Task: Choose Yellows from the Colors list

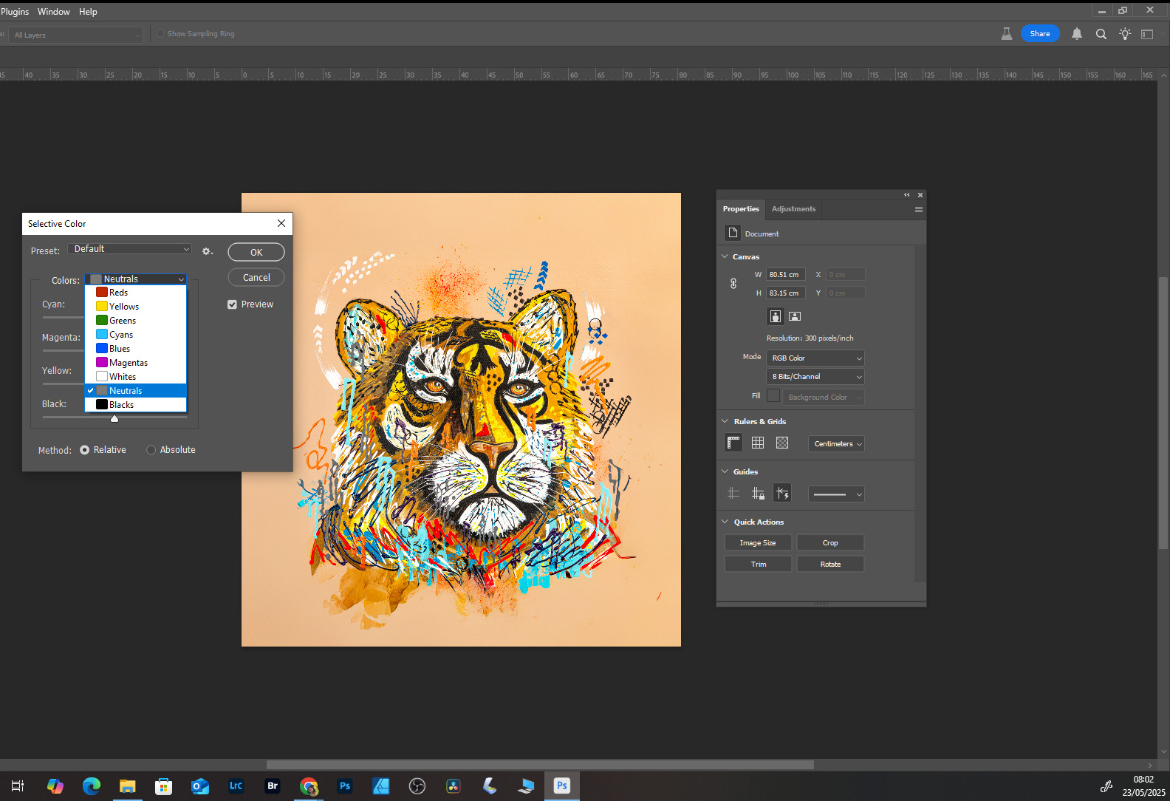Action: [x=136, y=307]
